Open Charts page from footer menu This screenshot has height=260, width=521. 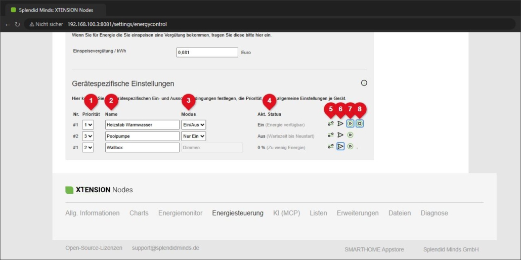(139, 213)
